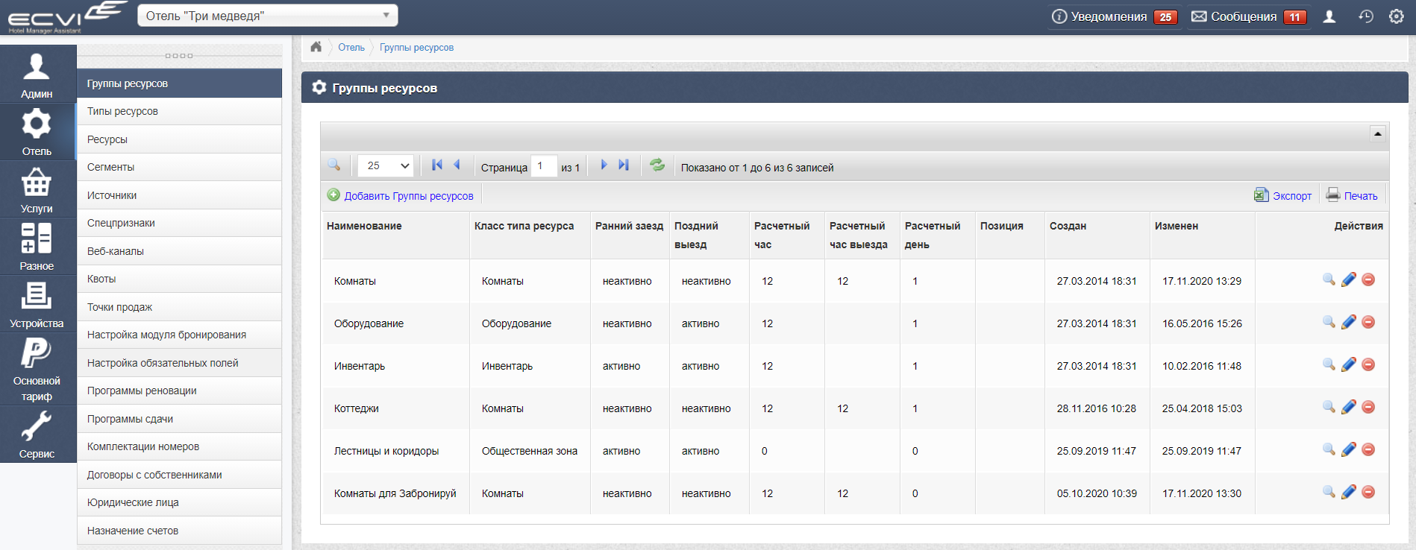Open Уведомления notifications
Screen dimensions: 1416x550
1115,16
